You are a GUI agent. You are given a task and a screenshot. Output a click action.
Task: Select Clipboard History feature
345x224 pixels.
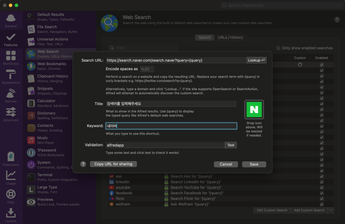(49, 78)
